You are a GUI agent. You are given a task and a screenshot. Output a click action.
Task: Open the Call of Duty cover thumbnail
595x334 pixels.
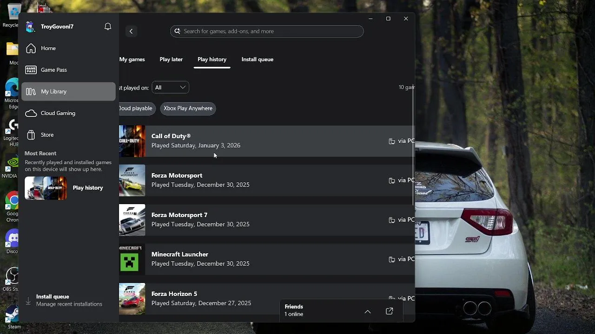pyautogui.click(x=132, y=141)
